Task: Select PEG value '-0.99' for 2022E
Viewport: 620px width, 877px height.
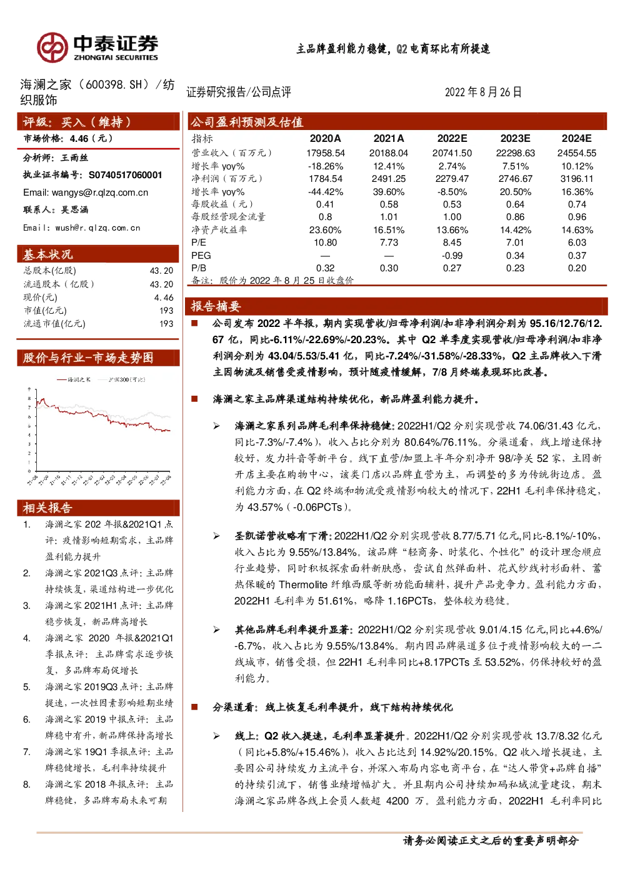Action: (452, 256)
